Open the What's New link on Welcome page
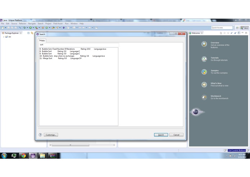This screenshot has height=177, width=250. 216,83
